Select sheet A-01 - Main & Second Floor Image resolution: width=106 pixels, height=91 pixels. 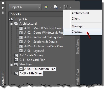click(x=43, y=28)
